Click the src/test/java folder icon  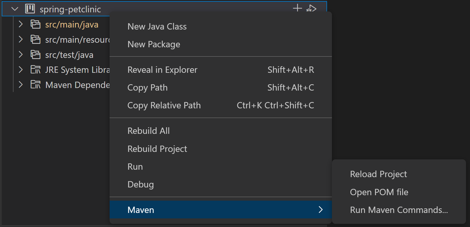click(x=36, y=54)
